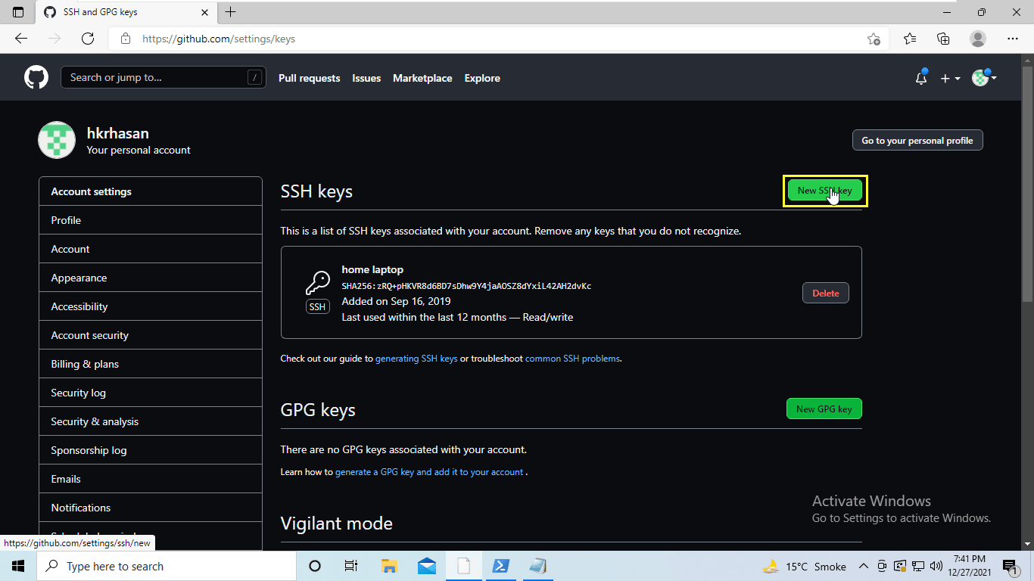
Task: Click the blank document taskbar app icon
Action: click(x=463, y=566)
